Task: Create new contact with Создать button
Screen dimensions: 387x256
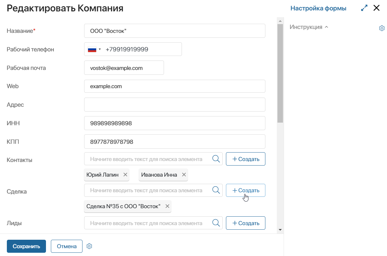Action: [x=246, y=159]
